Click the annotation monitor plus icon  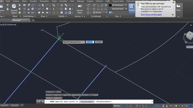[182, 106]
